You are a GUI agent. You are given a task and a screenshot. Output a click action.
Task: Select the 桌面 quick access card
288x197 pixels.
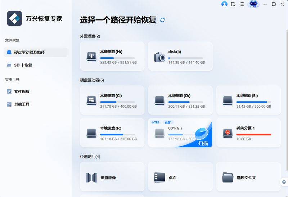[180, 178]
